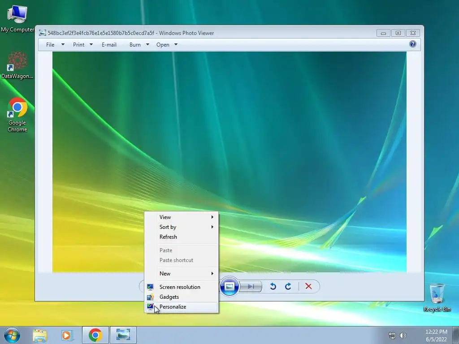Delete the current photo with red X

point(308,286)
